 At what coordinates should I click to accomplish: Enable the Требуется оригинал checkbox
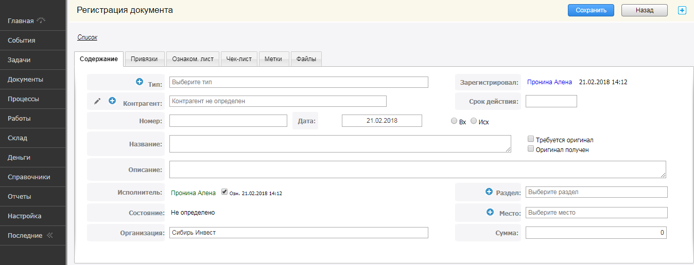pos(531,139)
